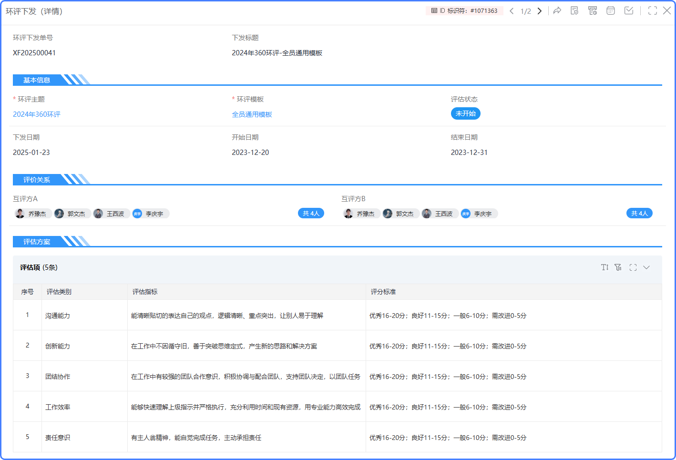Click the ID 标识符 #1071363 tag

click(x=464, y=10)
